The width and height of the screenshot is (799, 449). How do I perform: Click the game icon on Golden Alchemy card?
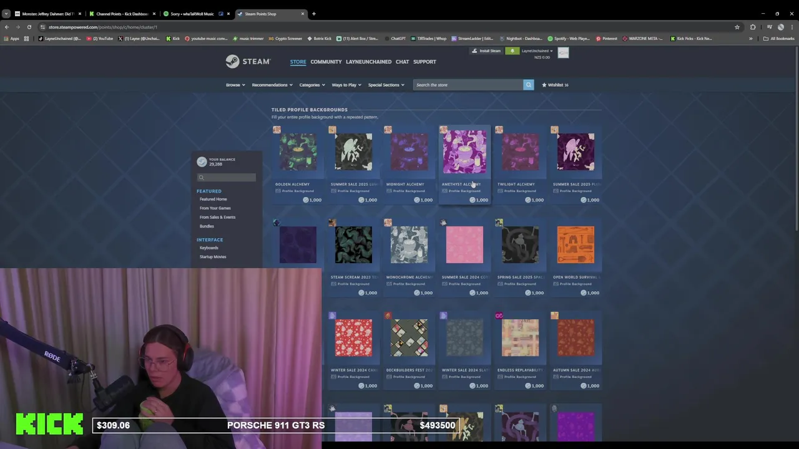coord(277,130)
